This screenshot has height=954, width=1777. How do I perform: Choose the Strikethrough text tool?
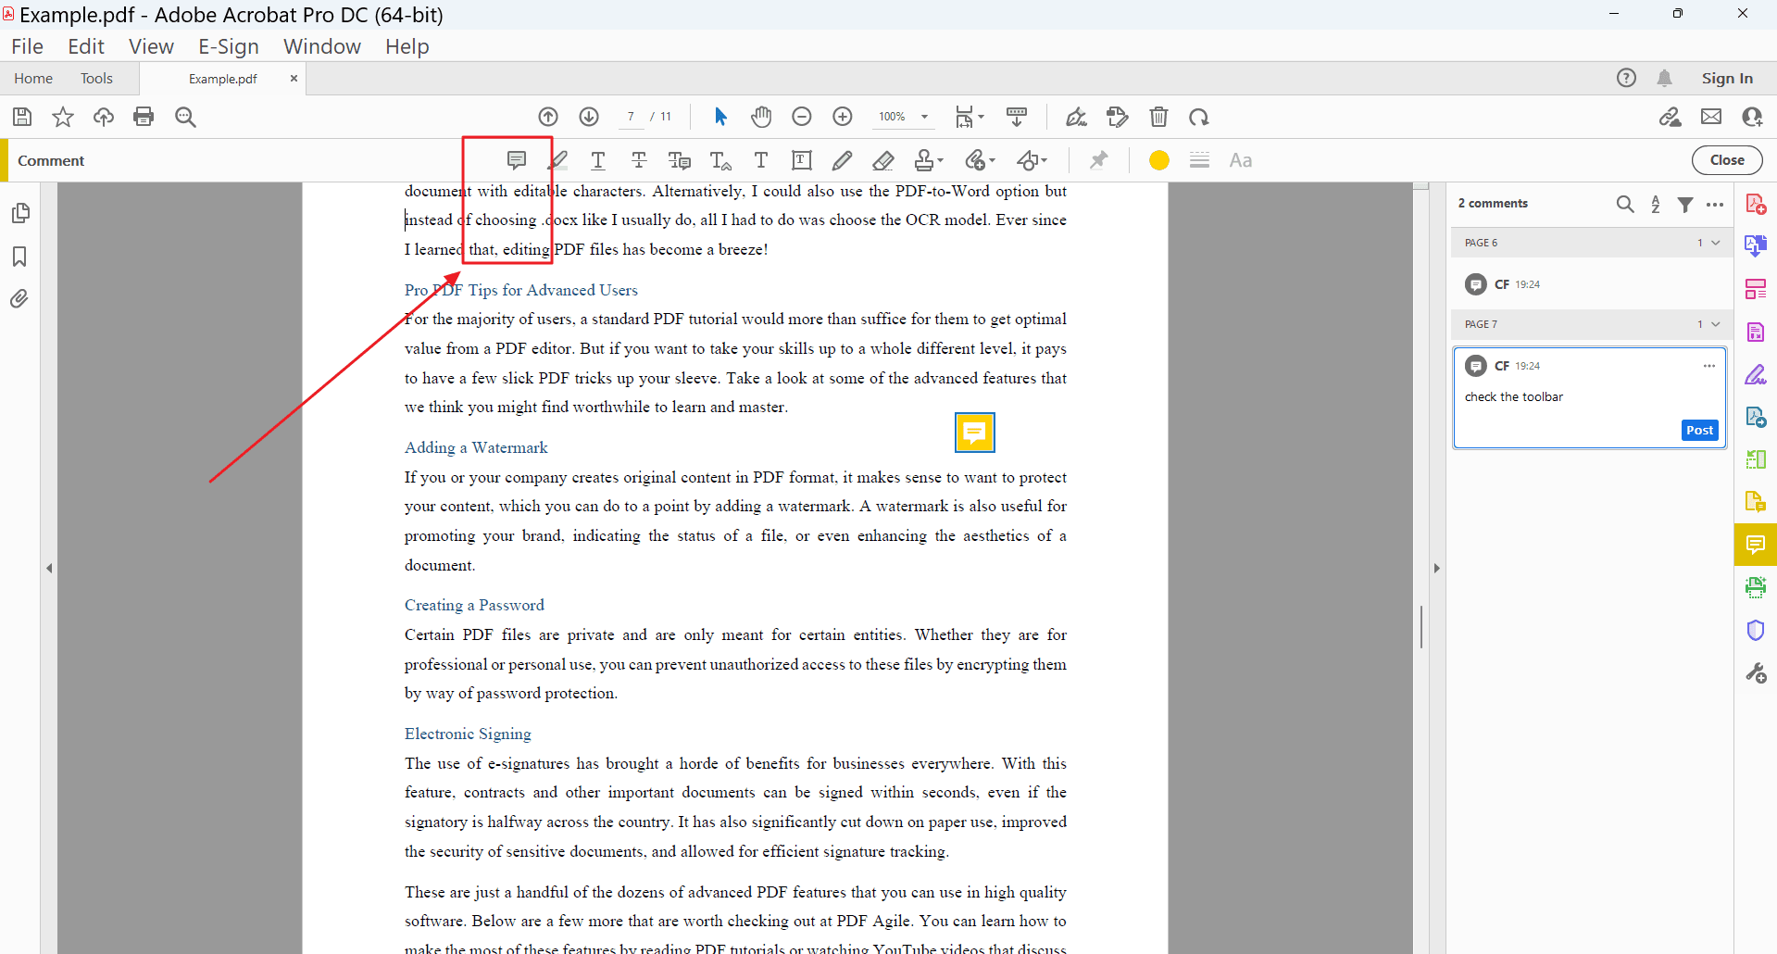639,160
